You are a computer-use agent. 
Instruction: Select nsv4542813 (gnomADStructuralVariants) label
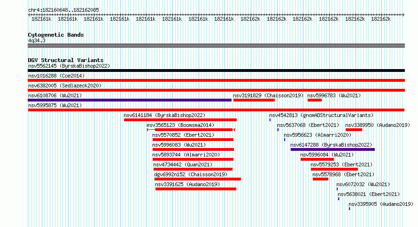pos(321,115)
